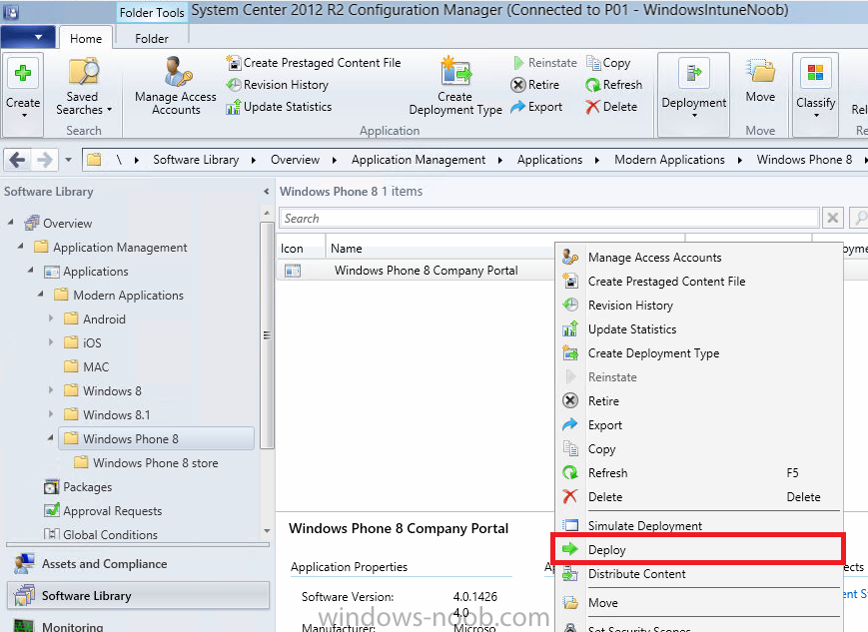This screenshot has height=632, width=868.
Task: Open the Classify dropdown in the ribbon
Action: tap(815, 94)
